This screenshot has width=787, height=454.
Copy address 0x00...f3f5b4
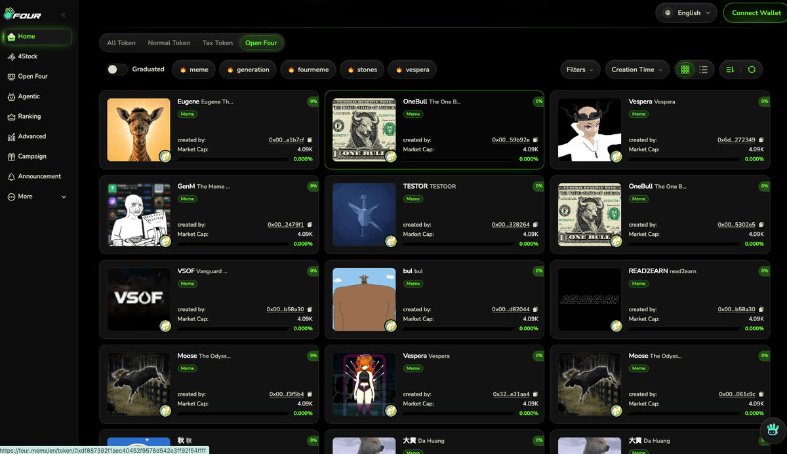[310, 394]
